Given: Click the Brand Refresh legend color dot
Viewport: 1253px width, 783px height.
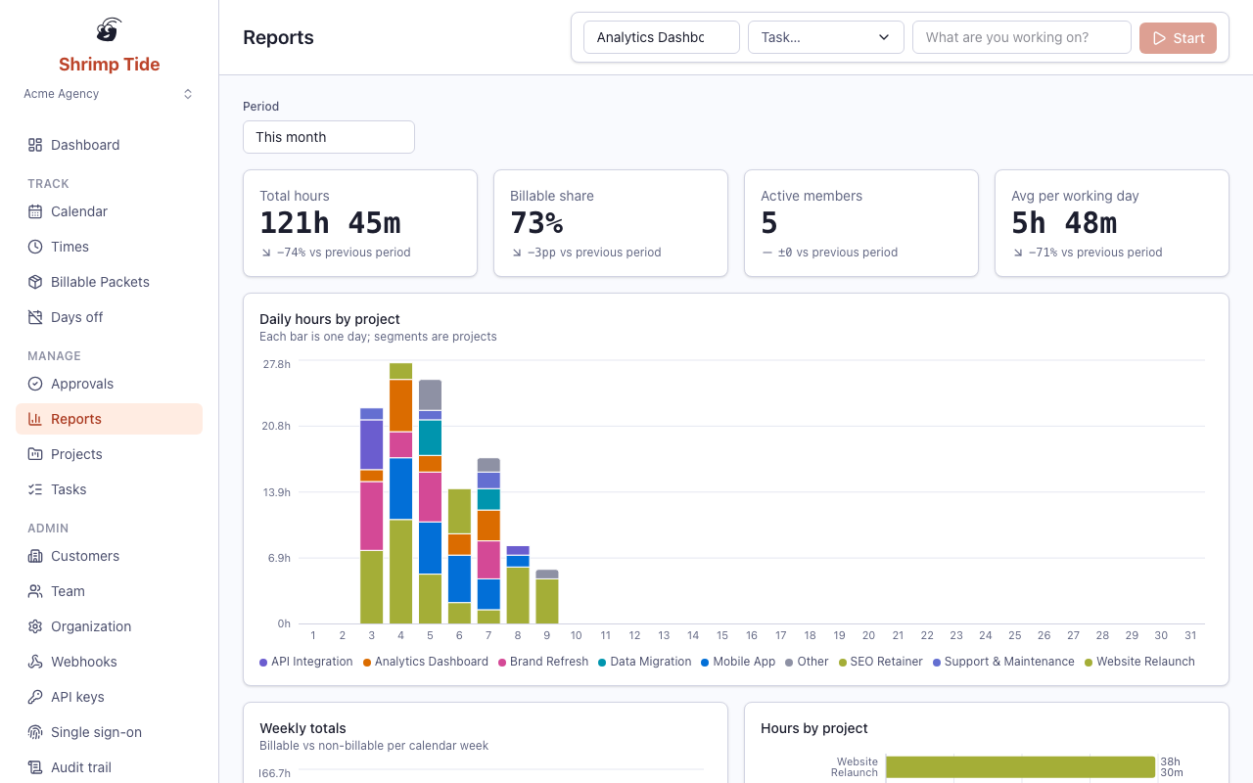Looking at the screenshot, I should (502, 663).
